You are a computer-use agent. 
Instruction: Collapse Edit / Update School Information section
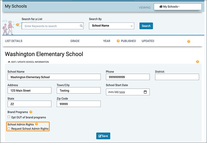pos(9,62)
